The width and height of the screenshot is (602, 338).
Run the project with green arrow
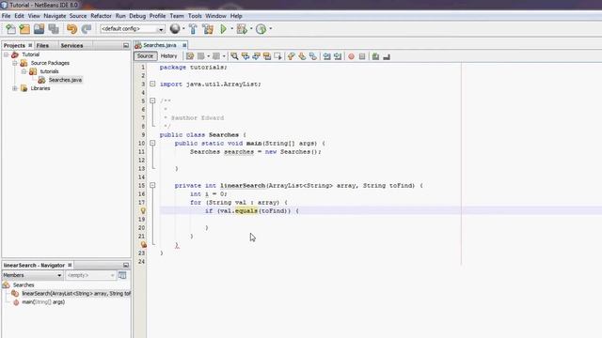click(223, 29)
